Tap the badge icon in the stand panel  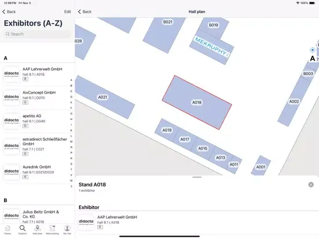coord(100,227)
